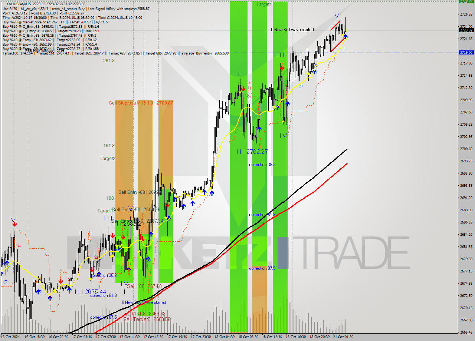
Task: Select the green Target2 label
Action: (x=107, y=158)
